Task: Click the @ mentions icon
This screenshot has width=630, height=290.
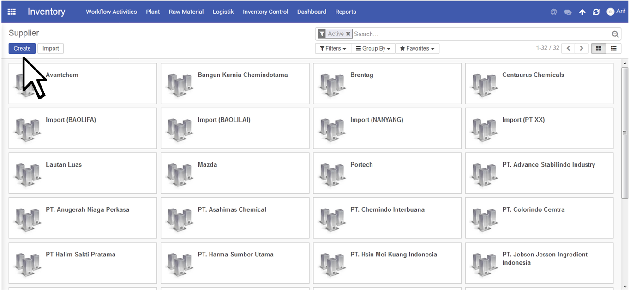Action: coord(553,12)
